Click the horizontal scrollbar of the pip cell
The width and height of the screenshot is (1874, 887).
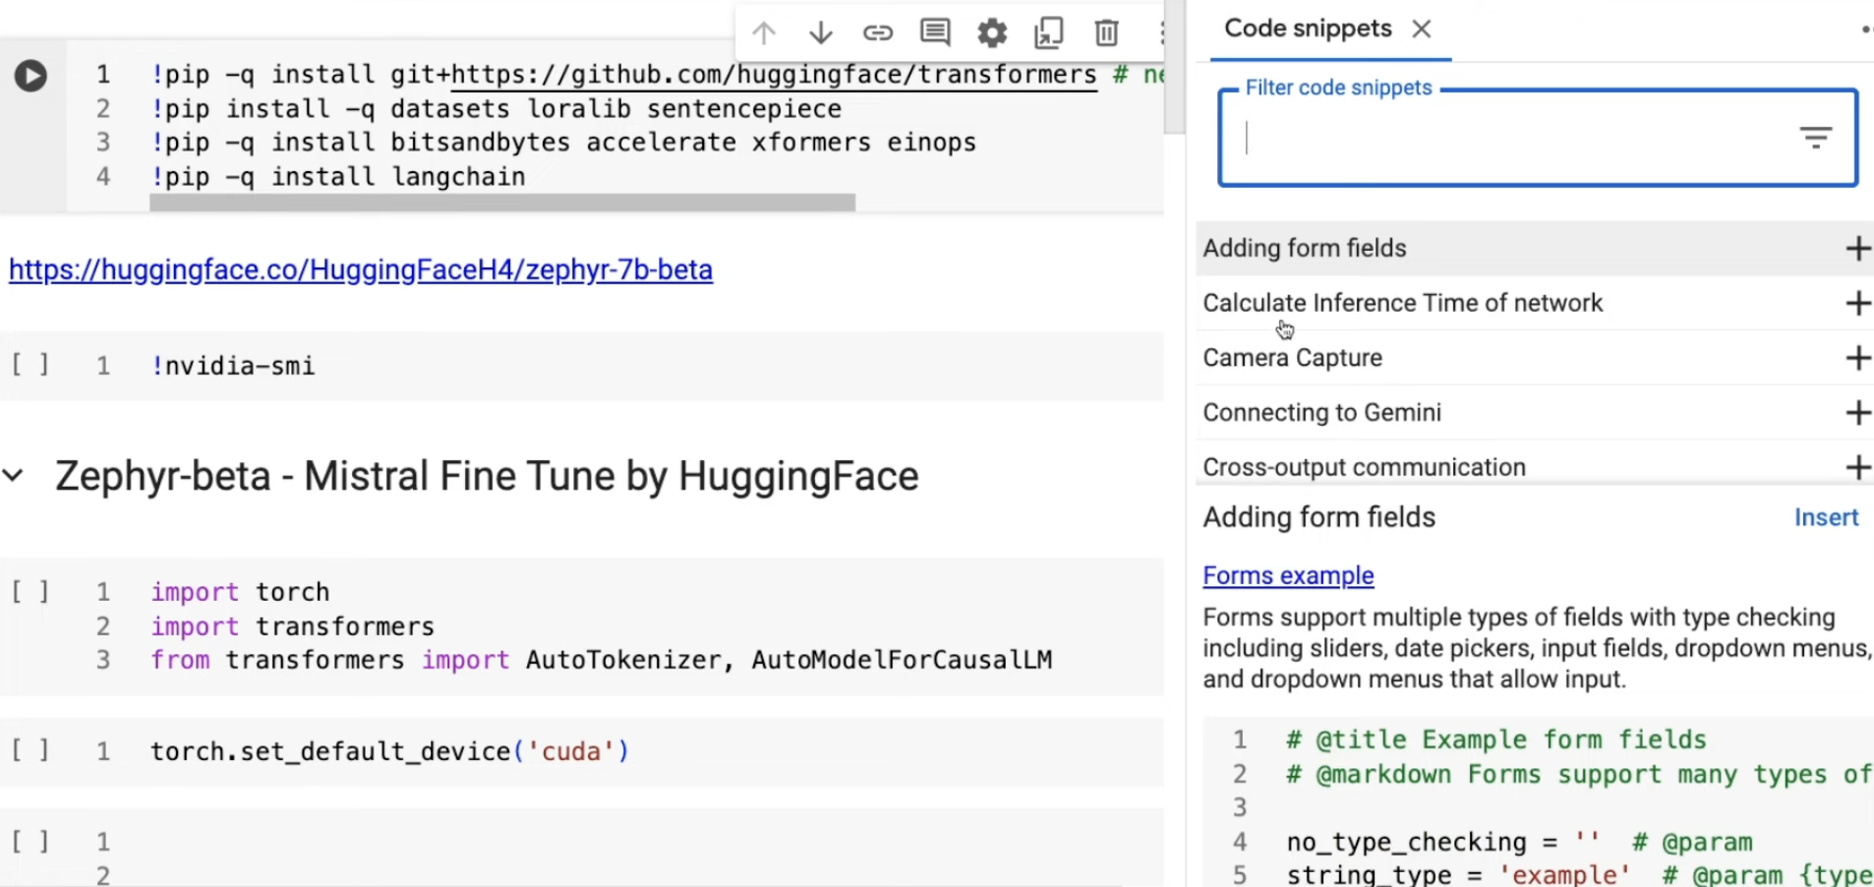tap(502, 203)
